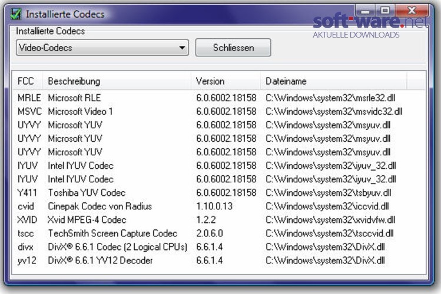Select the iccvid.dll file path

pyautogui.click(x=327, y=206)
